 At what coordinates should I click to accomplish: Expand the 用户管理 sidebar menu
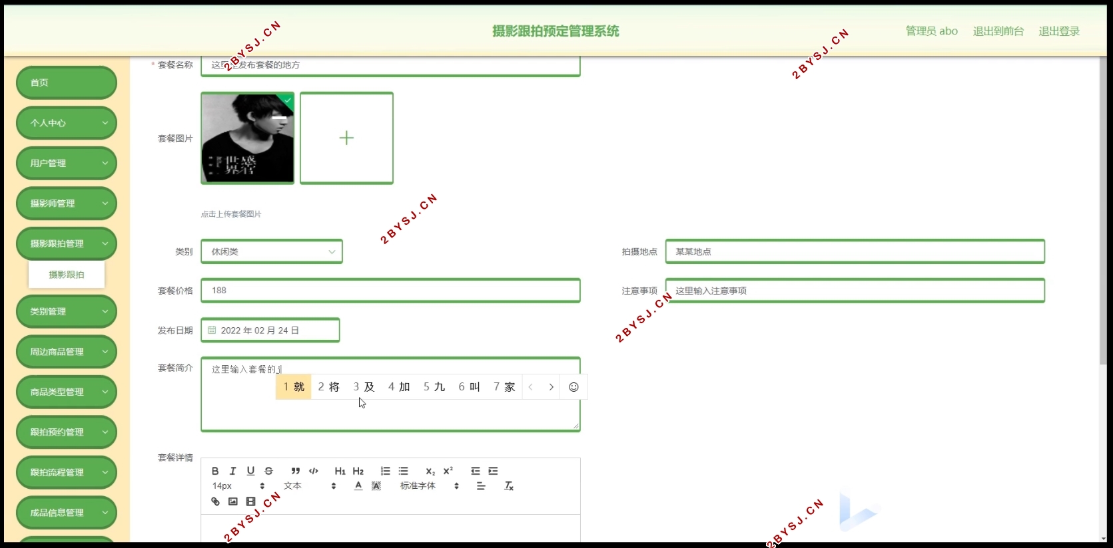[x=66, y=163]
